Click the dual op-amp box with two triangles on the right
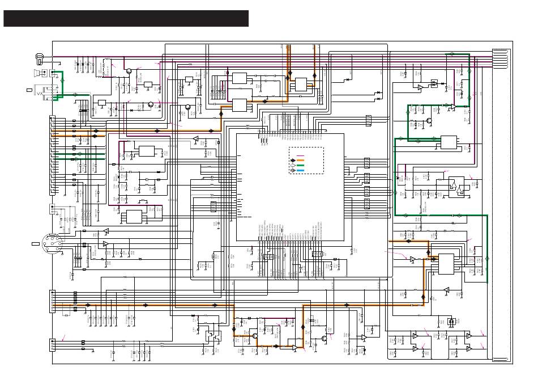The width and height of the screenshot is (538, 371). [456, 187]
